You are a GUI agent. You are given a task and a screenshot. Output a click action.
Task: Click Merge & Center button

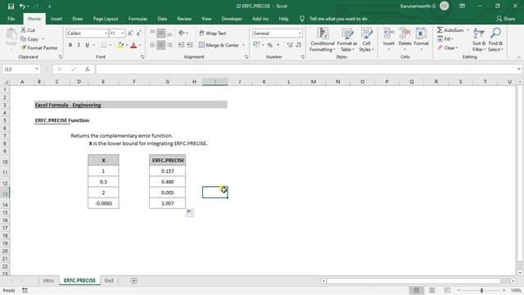pyautogui.click(x=219, y=45)
